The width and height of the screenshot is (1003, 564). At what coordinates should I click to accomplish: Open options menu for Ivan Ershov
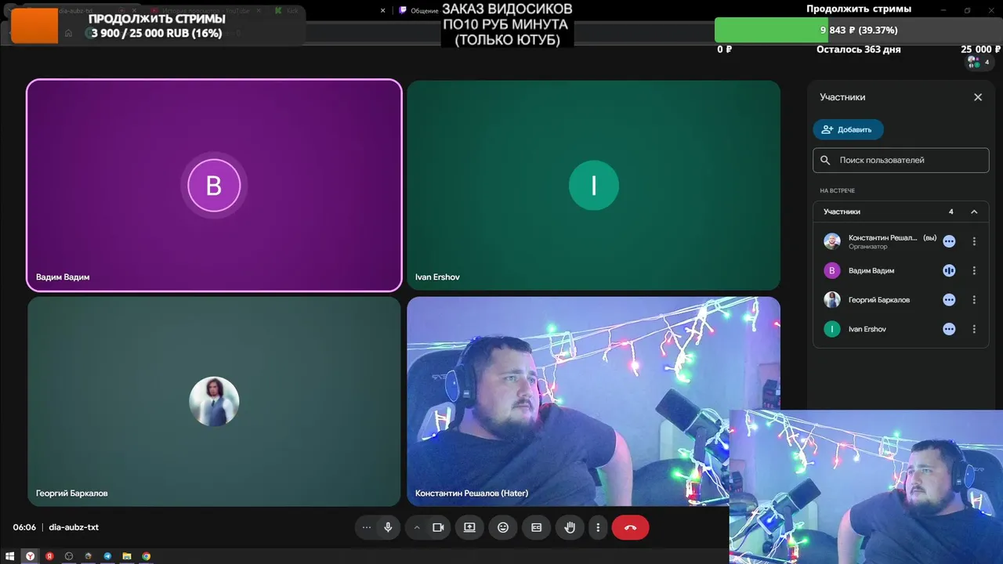[974, 329]
